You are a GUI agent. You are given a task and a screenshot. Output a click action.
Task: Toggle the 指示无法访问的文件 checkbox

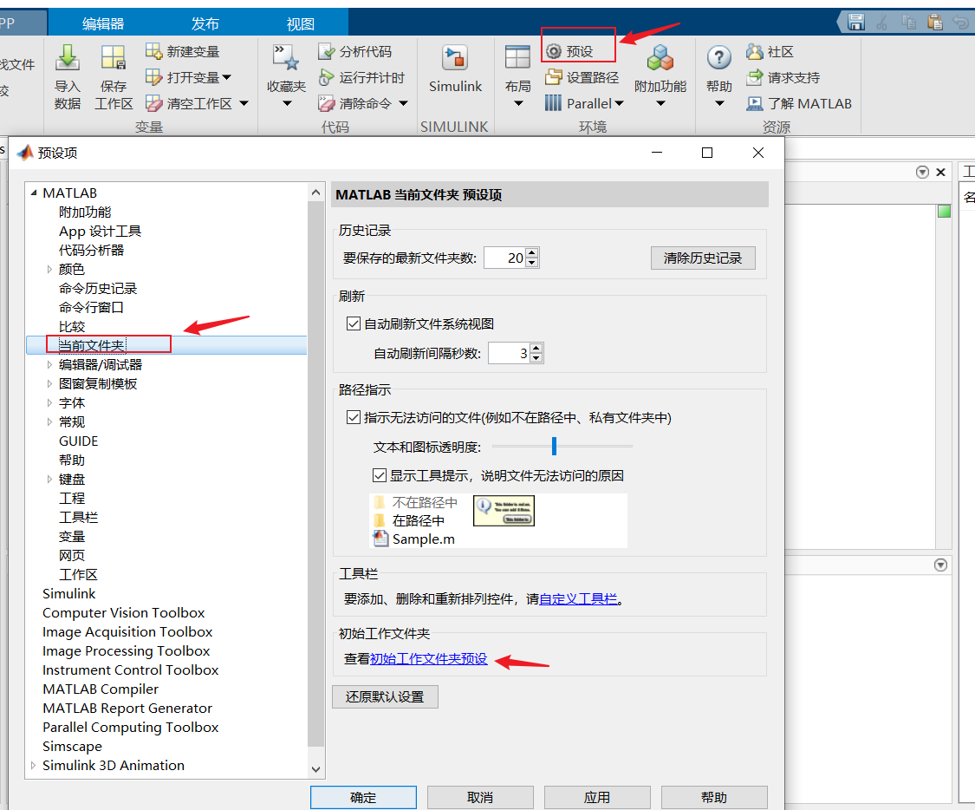354,416
